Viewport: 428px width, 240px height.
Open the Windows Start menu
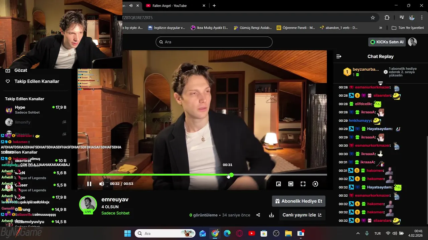click(128, 233)
